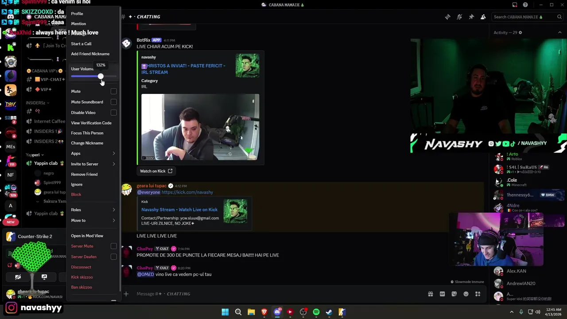Toggle camera off icon in voice panel
This screenshot has width=567, height=319.
[18, 277]
